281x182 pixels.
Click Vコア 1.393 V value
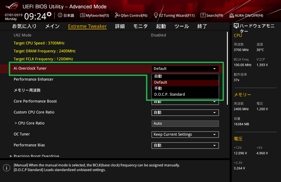(262, 65)
